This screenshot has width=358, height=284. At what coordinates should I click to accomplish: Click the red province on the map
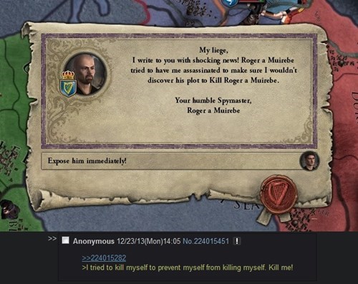pos(344,120)
